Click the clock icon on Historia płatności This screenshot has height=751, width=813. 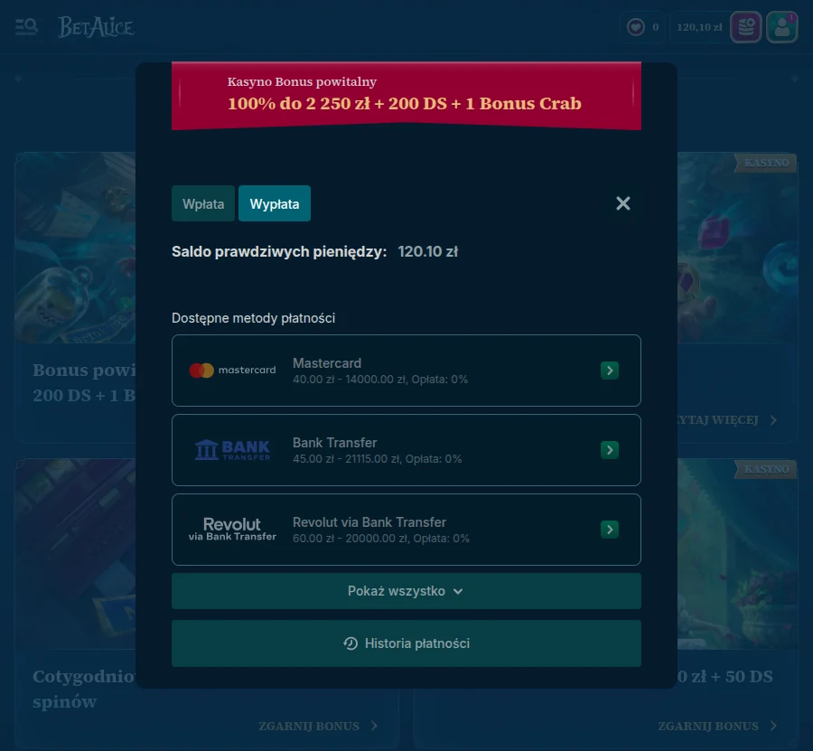pos(350,643)
